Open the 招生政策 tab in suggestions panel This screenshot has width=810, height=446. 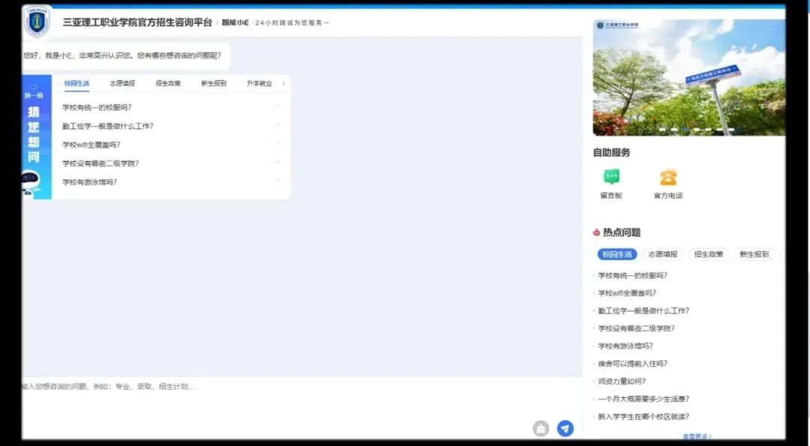coord(168,83)
